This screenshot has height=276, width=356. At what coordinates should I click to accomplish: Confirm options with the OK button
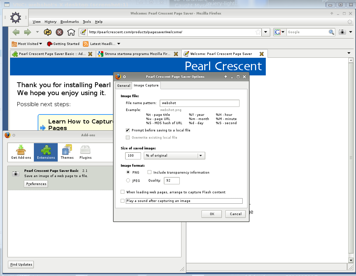click(x=212, y=214)
